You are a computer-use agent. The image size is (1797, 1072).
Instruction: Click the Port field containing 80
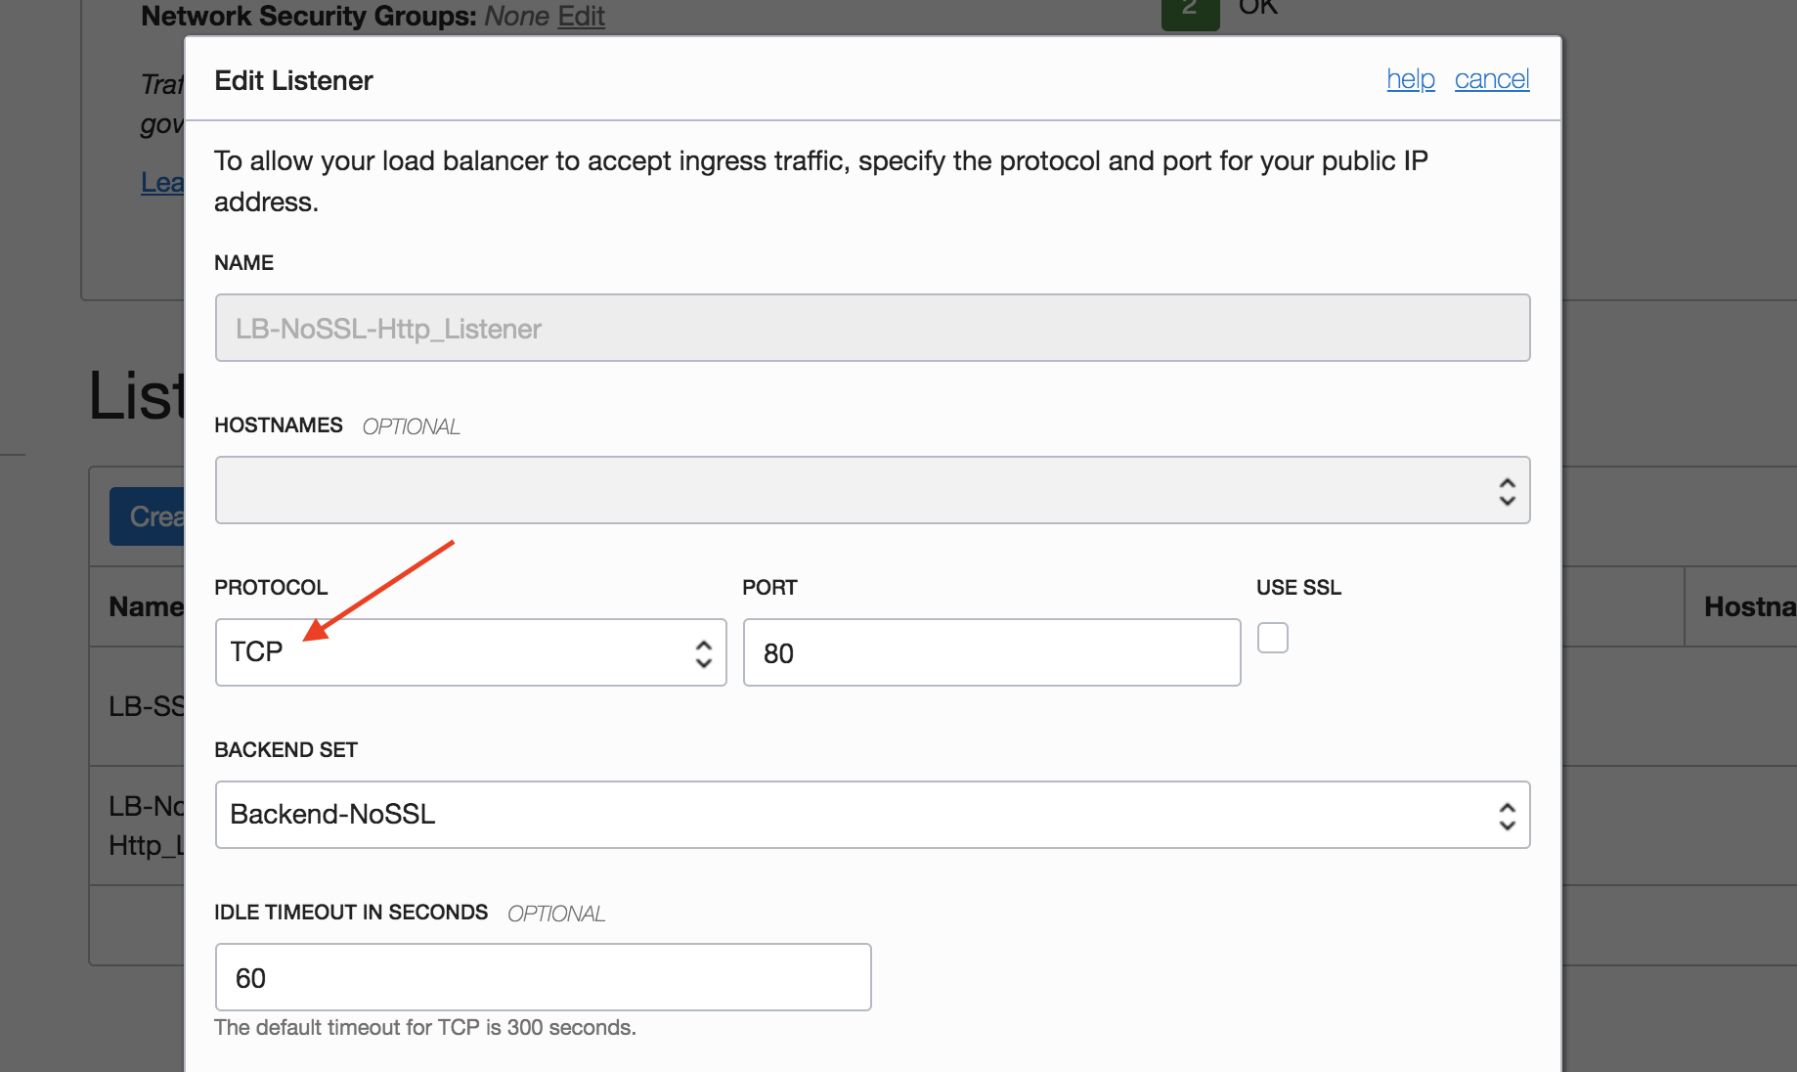[991, 652]
